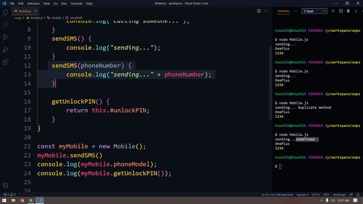Click the Mobile.js breadcrumb

pos(35,18)
